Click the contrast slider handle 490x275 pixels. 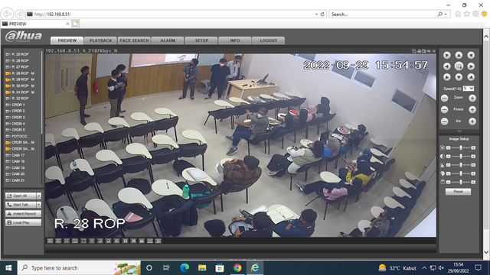[x=461, y=156]
